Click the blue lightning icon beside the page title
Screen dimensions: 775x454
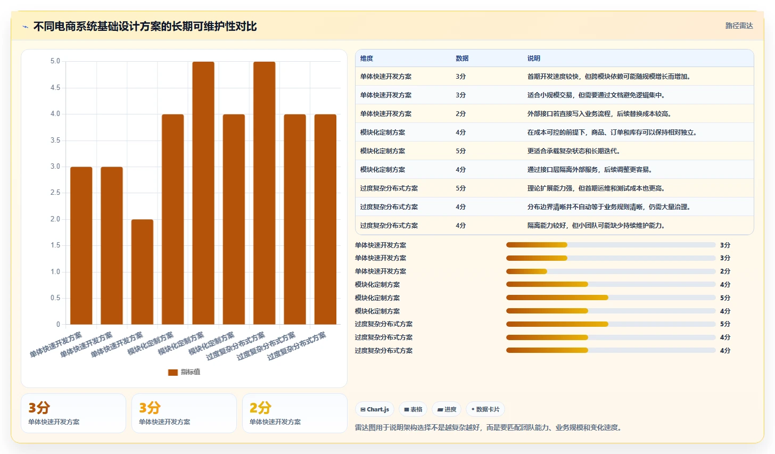pyautogui.click(x=25, y=27)
